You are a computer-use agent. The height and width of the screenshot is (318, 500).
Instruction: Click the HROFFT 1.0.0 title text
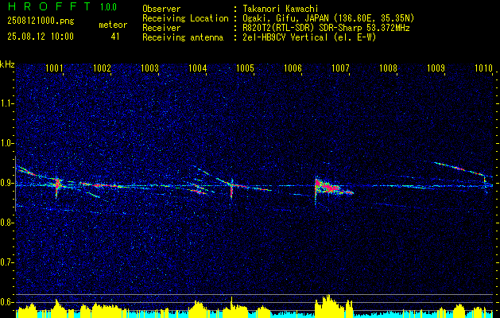(x=63, y=6)
